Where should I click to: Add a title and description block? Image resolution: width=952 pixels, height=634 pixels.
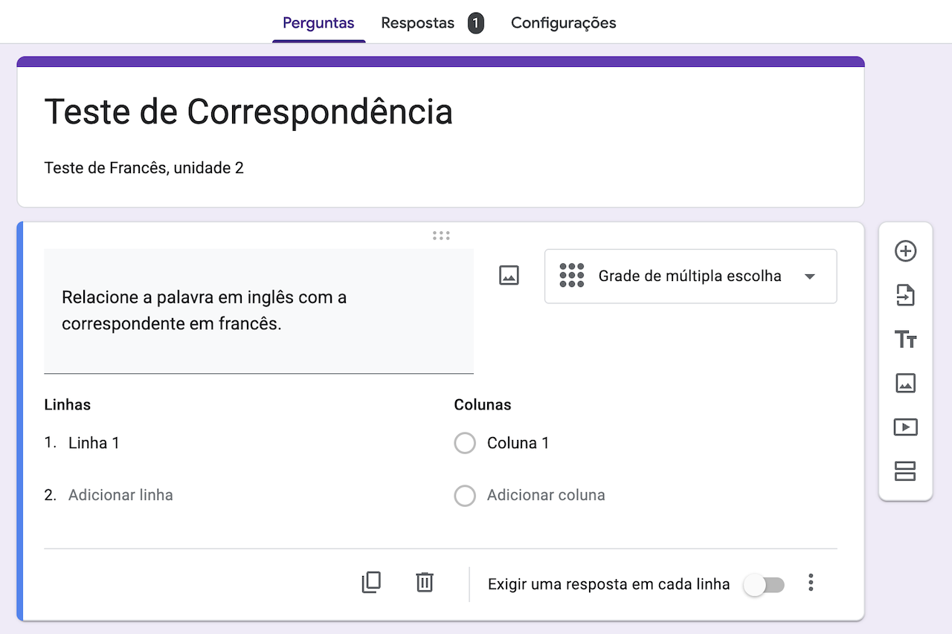(x=905, y=340)
